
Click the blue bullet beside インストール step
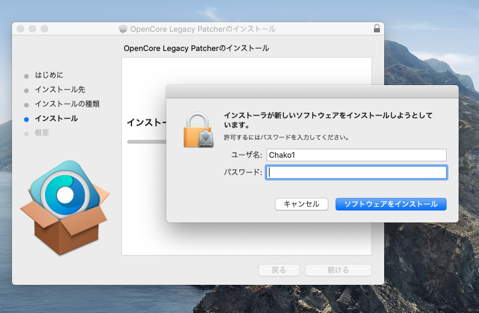[x=26, y=119]
